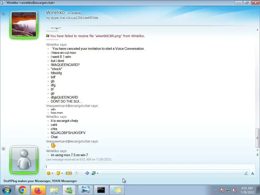Click message 'dfgbQUEENCARD'
This screenshot has height=195, width=260.
[x=64, y=97]
